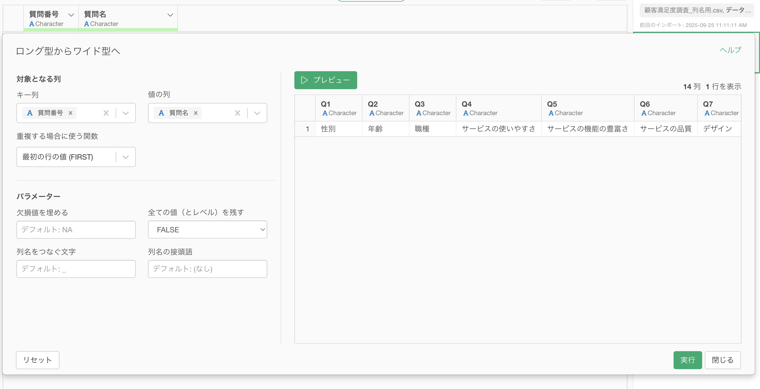Open the FALSE select box
Viewport: 760px width, 389px height.
coord(207,229)
